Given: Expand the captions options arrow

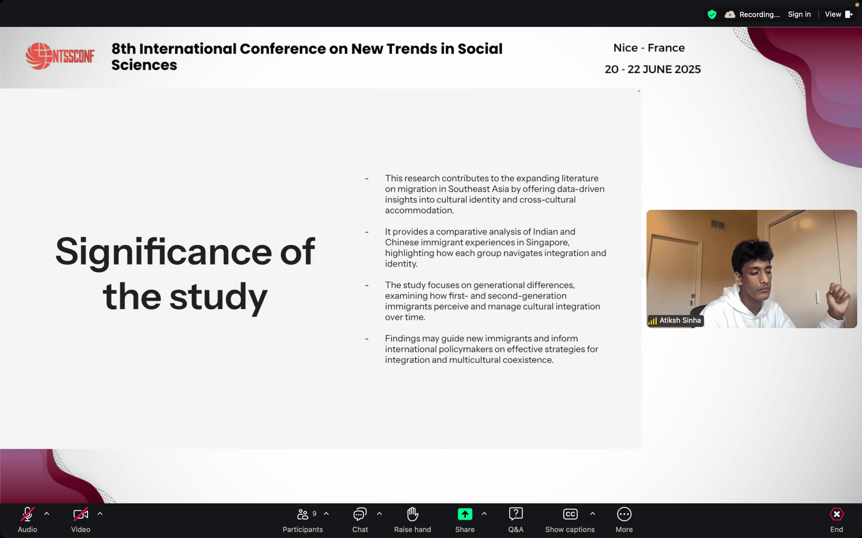Looking at the screenshot, I should pyautogui.click(x=592, y=513).
